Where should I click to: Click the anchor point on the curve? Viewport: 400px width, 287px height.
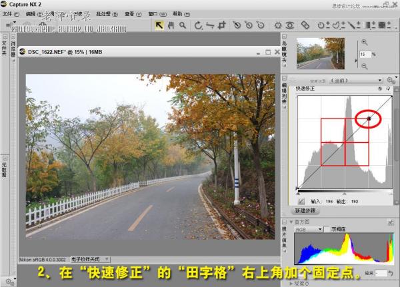369,119
